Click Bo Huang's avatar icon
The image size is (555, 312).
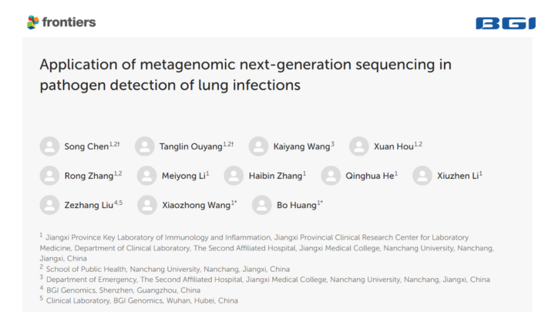point(262,205)
